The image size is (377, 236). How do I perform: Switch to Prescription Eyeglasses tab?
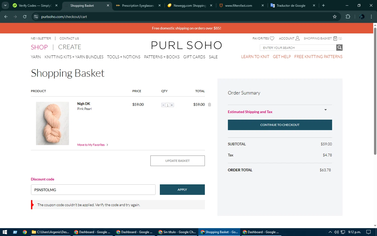click(138, 6)
